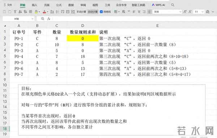Expand the toolbar overflow chevron at far right
Viewport: 217px width, 138px height.
[x=213, y=12]
